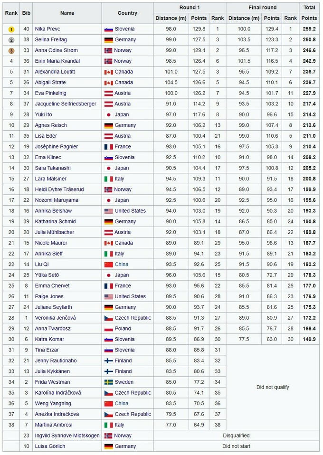Select the Germany flag beside Selina Freitag
Image resolution: width=323 pixels, height=455 pixels.
[x=108, y=40]
